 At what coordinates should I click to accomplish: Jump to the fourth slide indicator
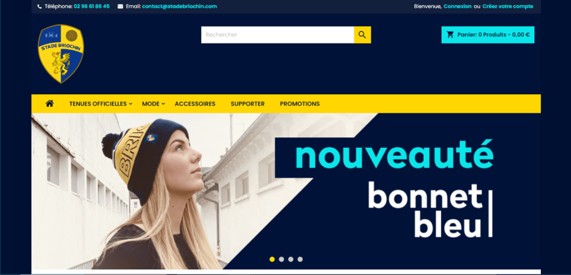pyautogui.click(x=300, y=259)
